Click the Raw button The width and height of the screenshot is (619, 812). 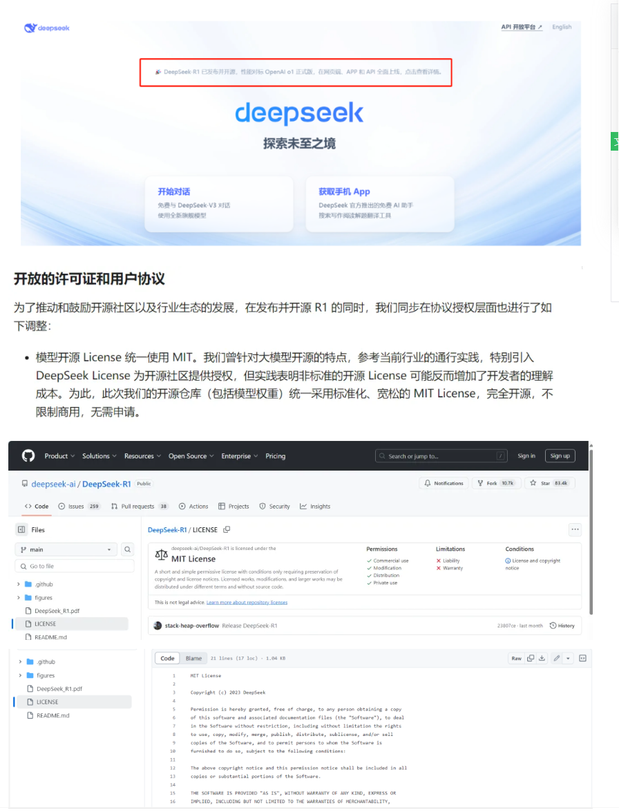pos(517,658)
